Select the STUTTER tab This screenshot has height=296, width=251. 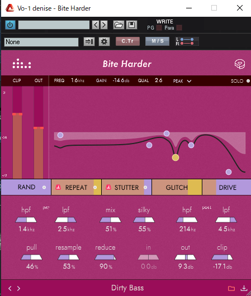click(126, 188)
